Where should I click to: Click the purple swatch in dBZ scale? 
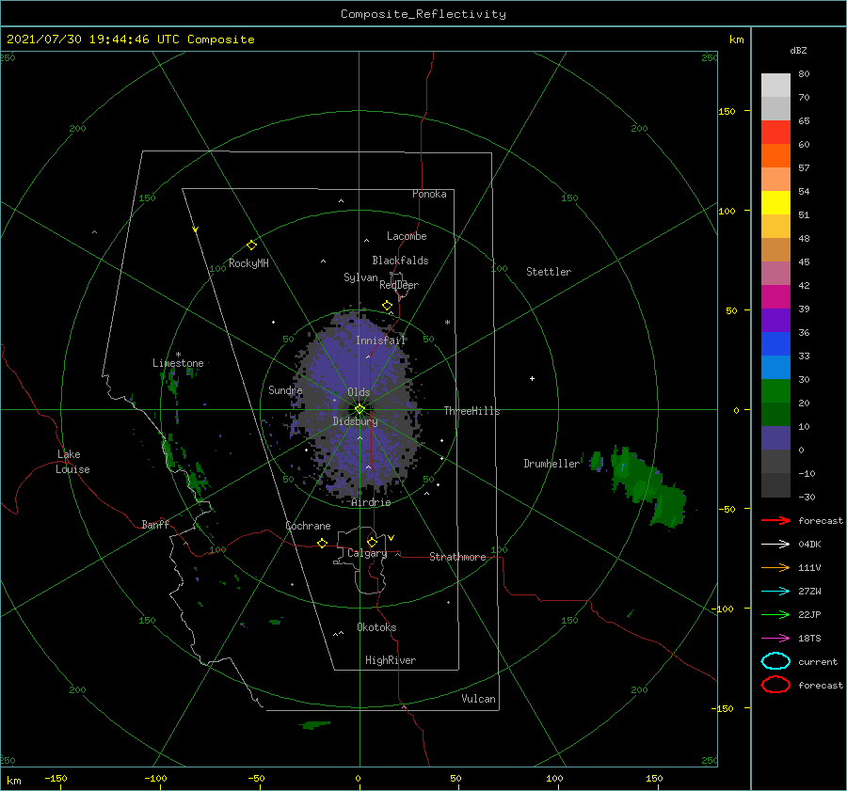pyautogui.click(x=775, y=321)
